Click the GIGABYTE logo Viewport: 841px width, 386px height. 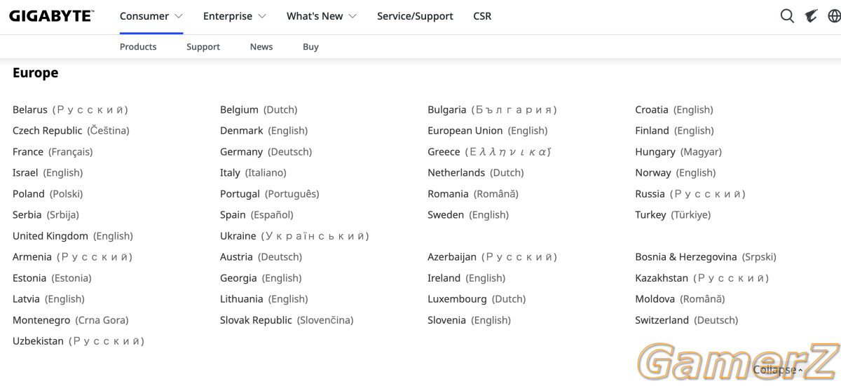(51, 15)
